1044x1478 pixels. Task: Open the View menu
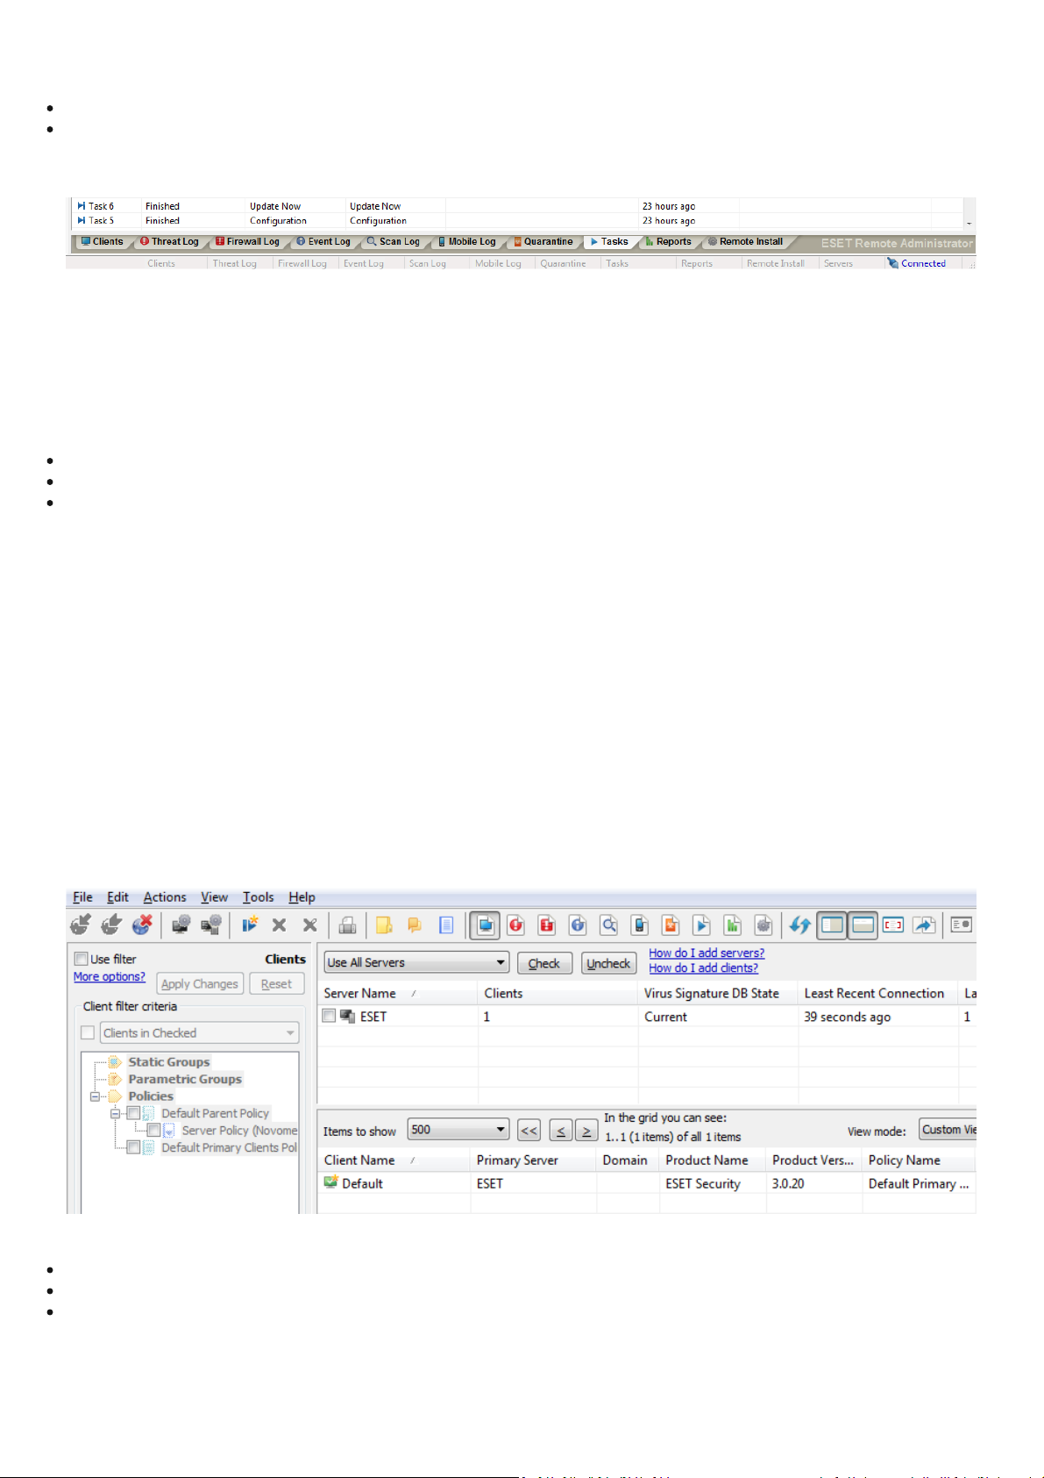[214, 897]
